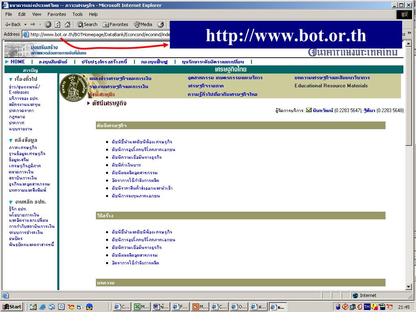Screen dimensions: 416x312
Task: Open the รายงานเศรษฐกิจและการเงิน link
Action: coord(119,87)
